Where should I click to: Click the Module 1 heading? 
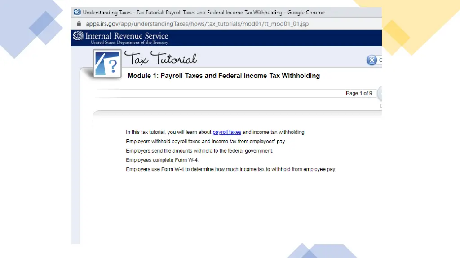[x=224, y=76]
